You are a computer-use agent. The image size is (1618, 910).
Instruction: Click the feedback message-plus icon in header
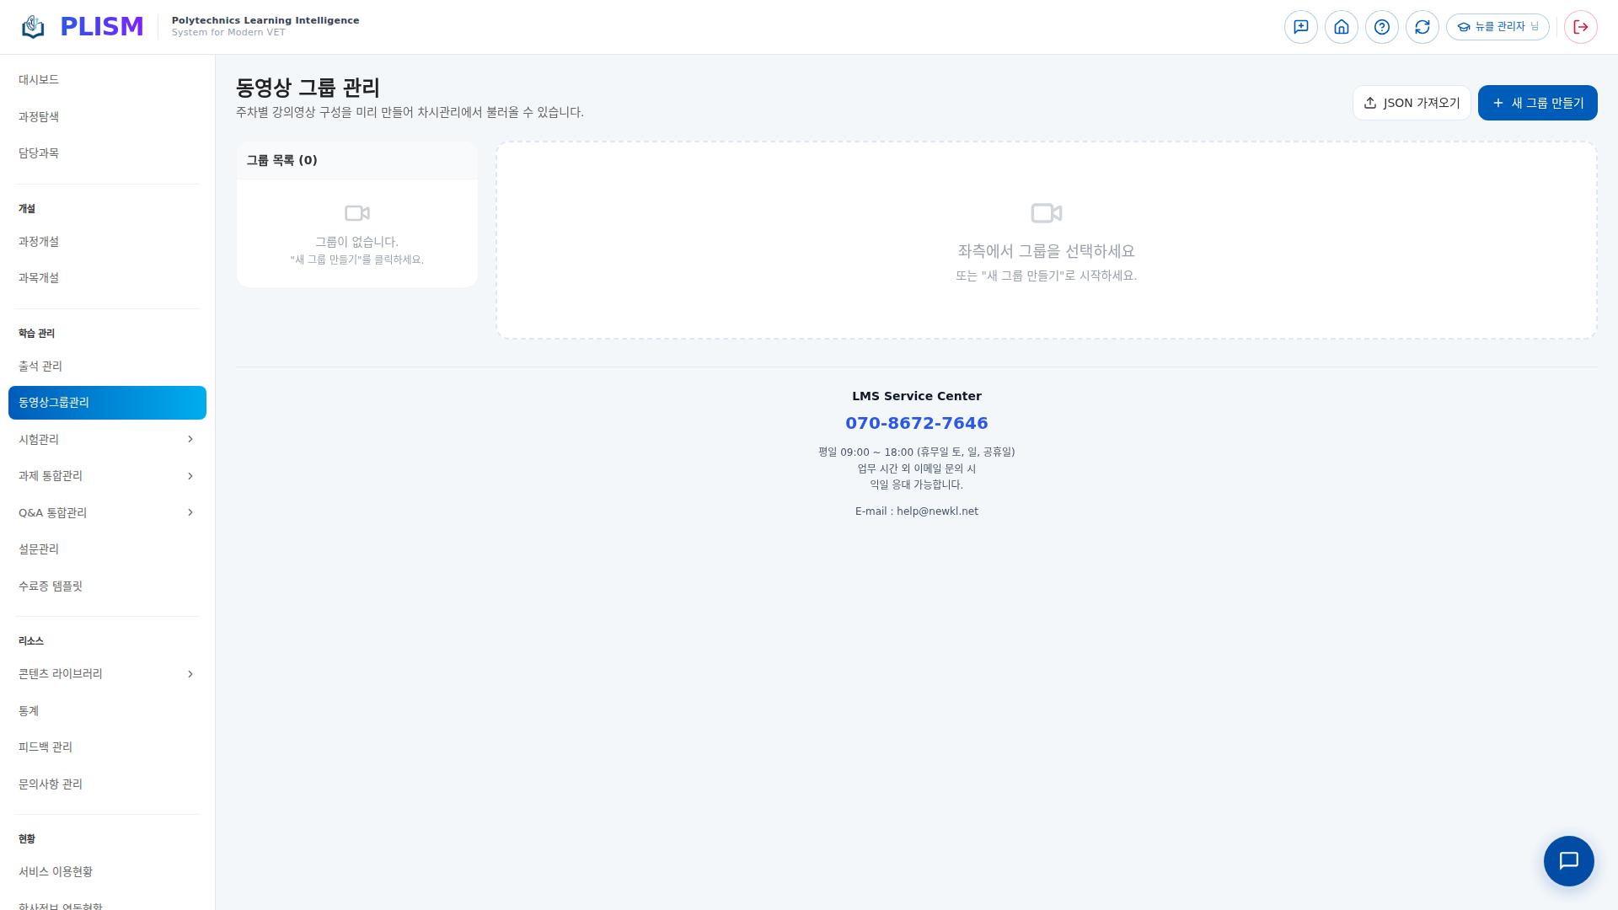coord(1300,27)
